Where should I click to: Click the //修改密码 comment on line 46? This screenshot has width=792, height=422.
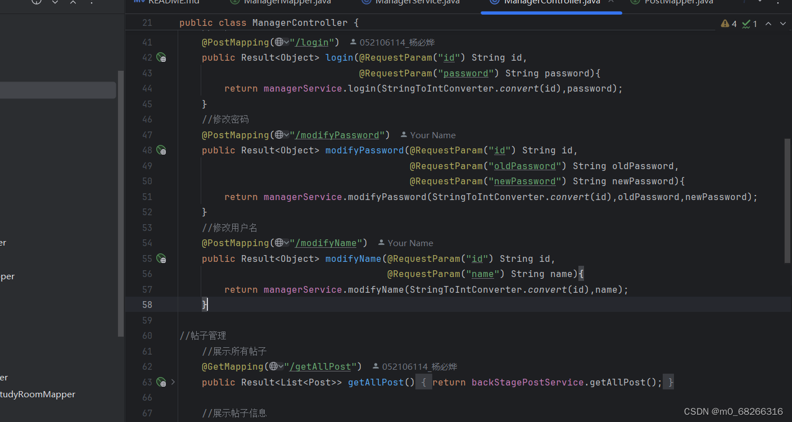pos(225,119)
